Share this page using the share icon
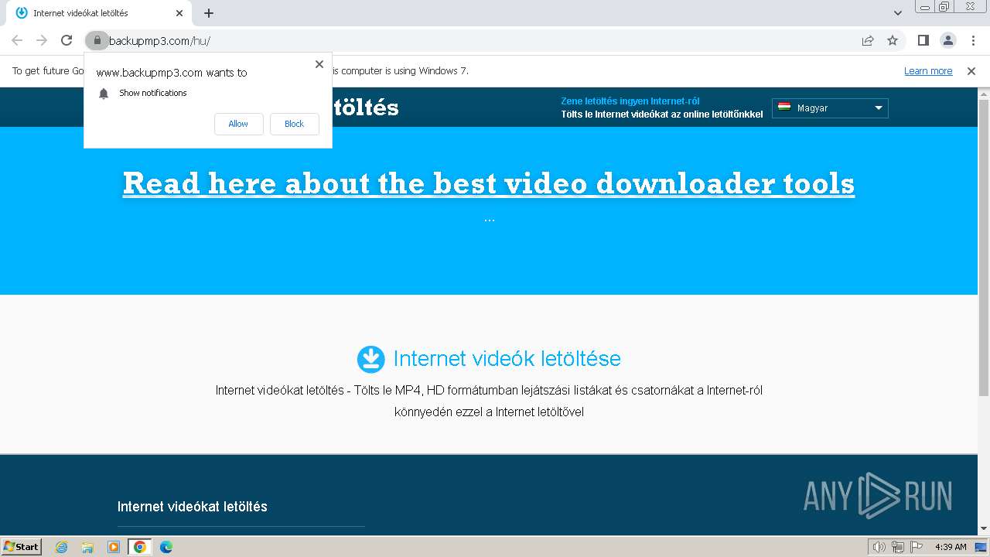The image size is (990, 557). point(868,40)
